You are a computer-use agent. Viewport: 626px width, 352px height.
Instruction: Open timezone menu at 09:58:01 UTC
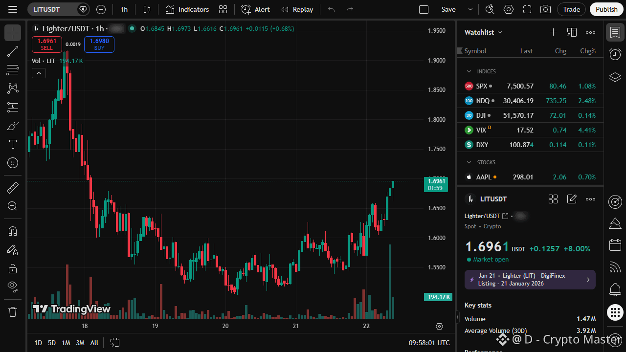point(429,343)
